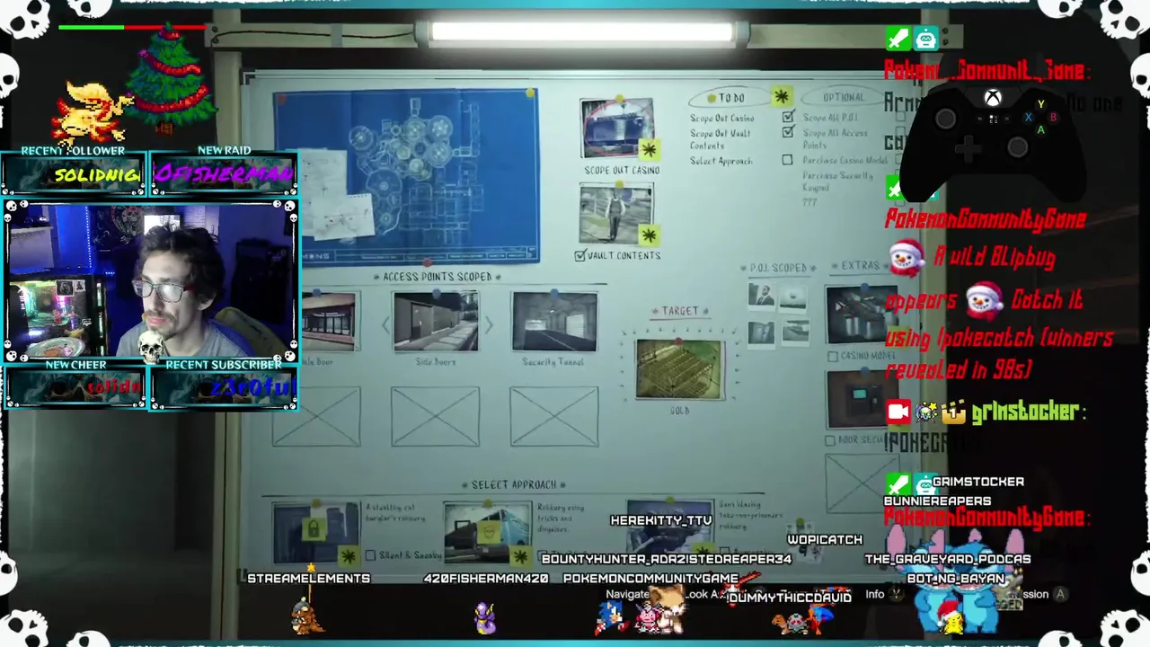Click the Select Approach to-do text

pos(721,162)
